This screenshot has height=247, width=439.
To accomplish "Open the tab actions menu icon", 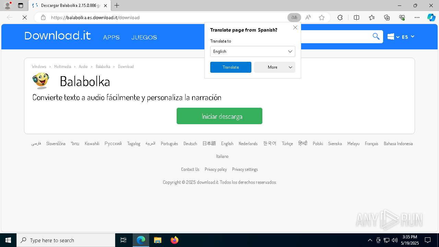I will click(x=21, y=5).
